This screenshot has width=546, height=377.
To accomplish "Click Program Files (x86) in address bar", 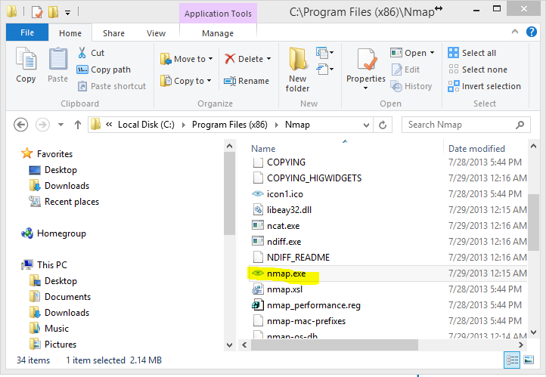I will [230, 125].
